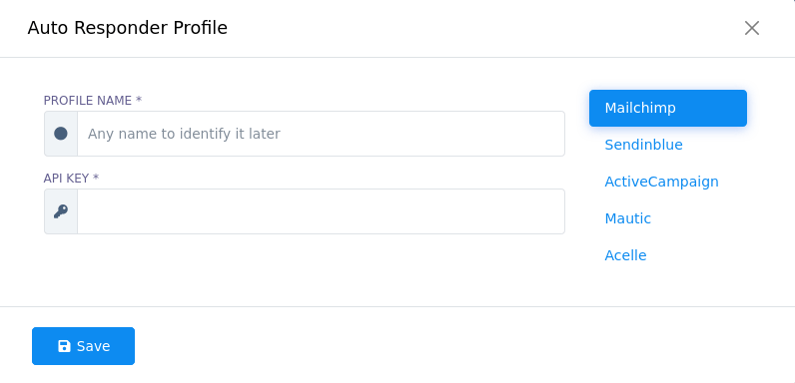Click the circle icon beside Profile Name field
The height and width of the screenshot is (383, 795).
(61, 134)
